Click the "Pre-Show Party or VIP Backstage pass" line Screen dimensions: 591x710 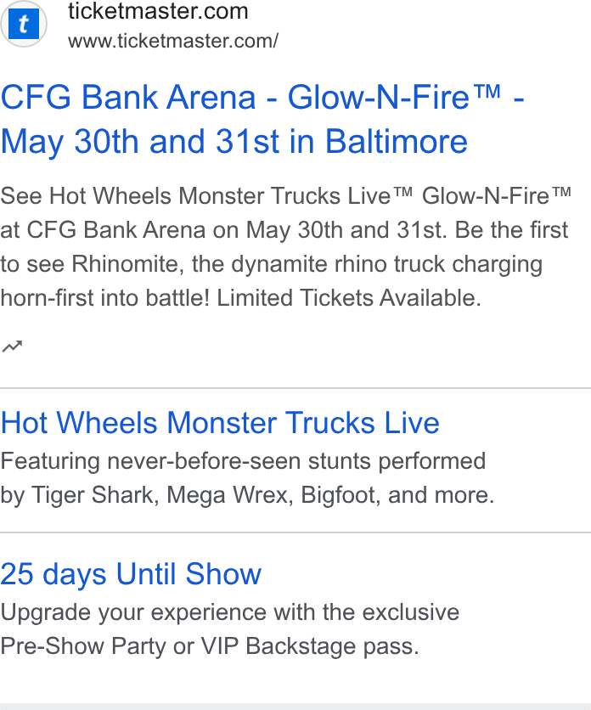point(210,646)
